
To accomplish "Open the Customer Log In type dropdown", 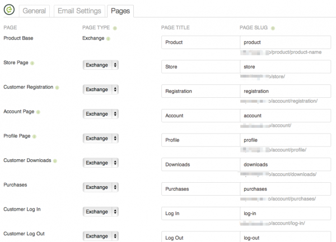I will pos(101,212).
